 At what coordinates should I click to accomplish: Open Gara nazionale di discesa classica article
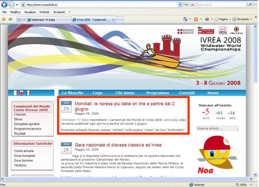point(118,145)
